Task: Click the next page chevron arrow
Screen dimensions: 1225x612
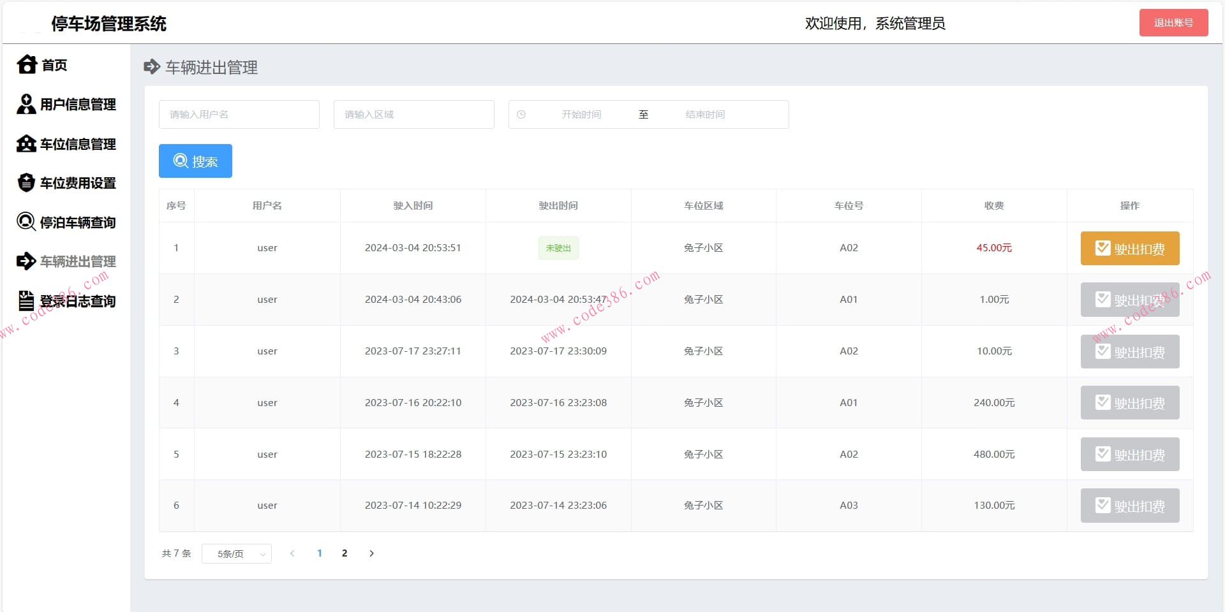Action: 372,553
